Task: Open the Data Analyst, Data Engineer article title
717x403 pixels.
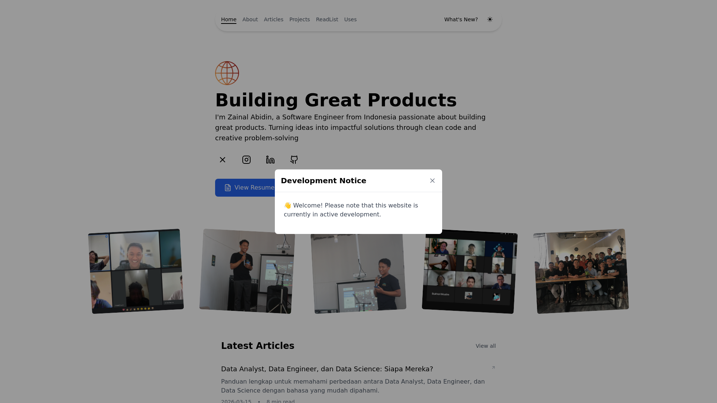Action: click(x=327, y=369)
